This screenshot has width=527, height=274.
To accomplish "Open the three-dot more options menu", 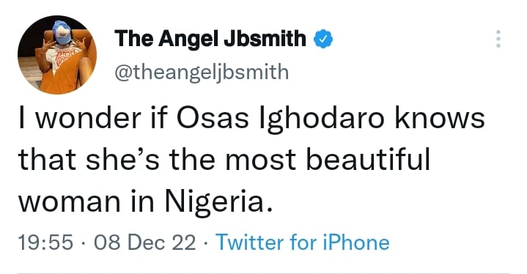I will pyautogui.click(x=498, y=39).
